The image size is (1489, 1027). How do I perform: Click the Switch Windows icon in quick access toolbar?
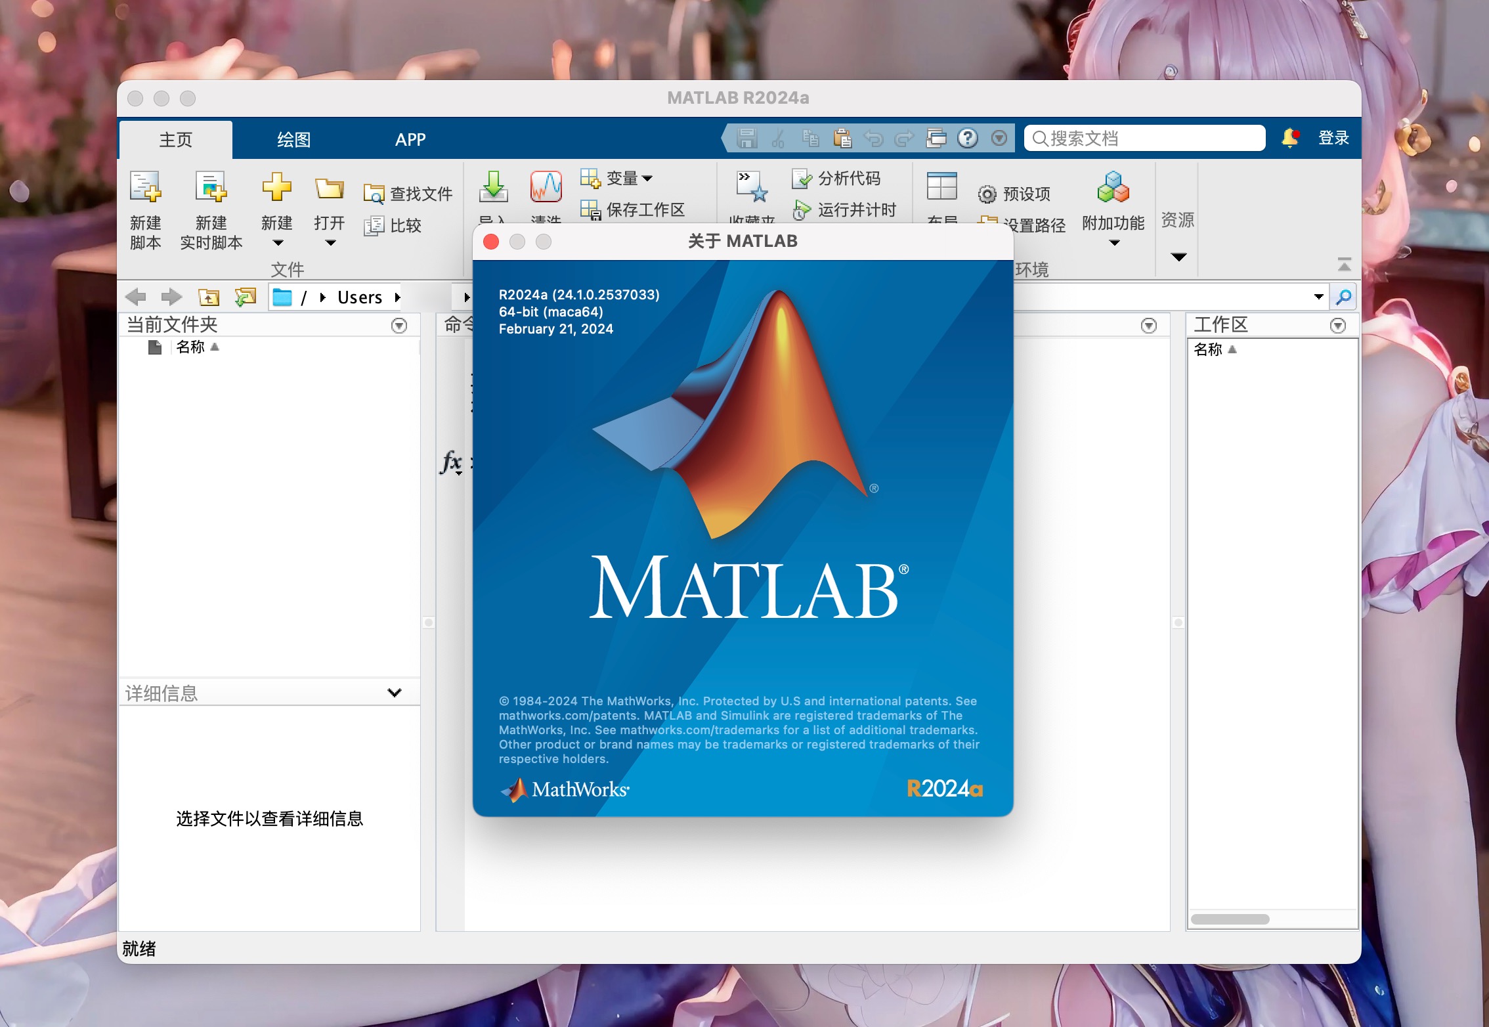936,138
